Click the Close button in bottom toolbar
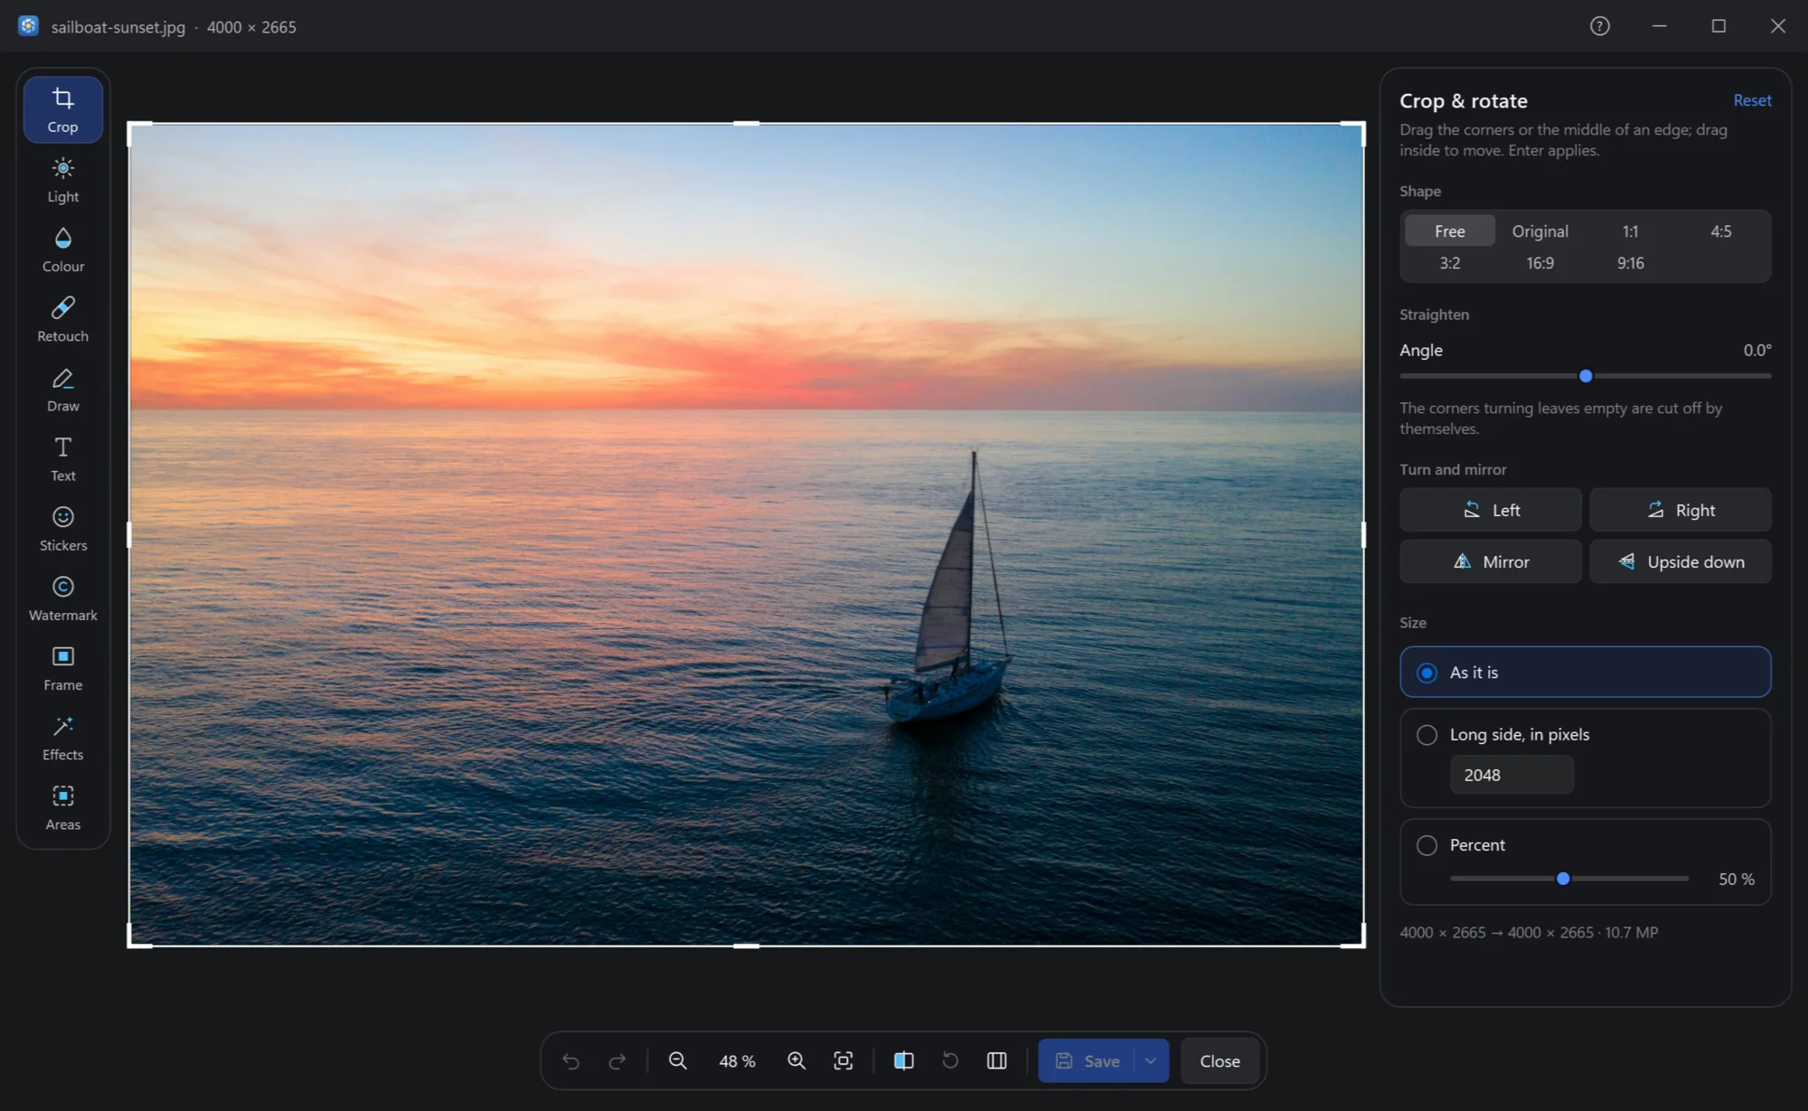Image resolution: width=1808 pixels, height=1111 pixels. click(1219, 1060)
